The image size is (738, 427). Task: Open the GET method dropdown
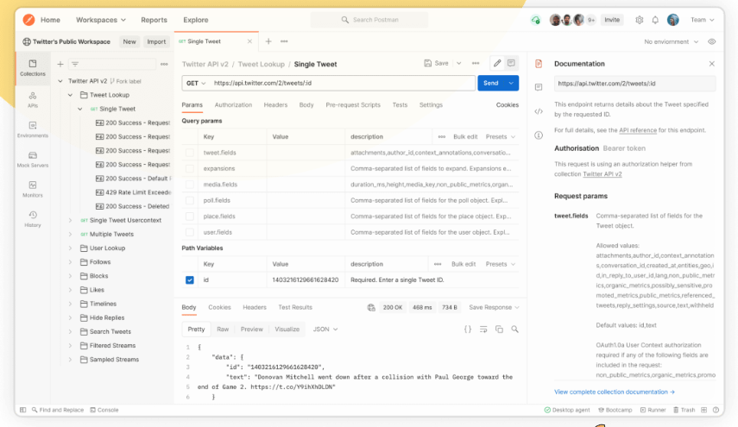pyautogui.click(x=196, y=83)
